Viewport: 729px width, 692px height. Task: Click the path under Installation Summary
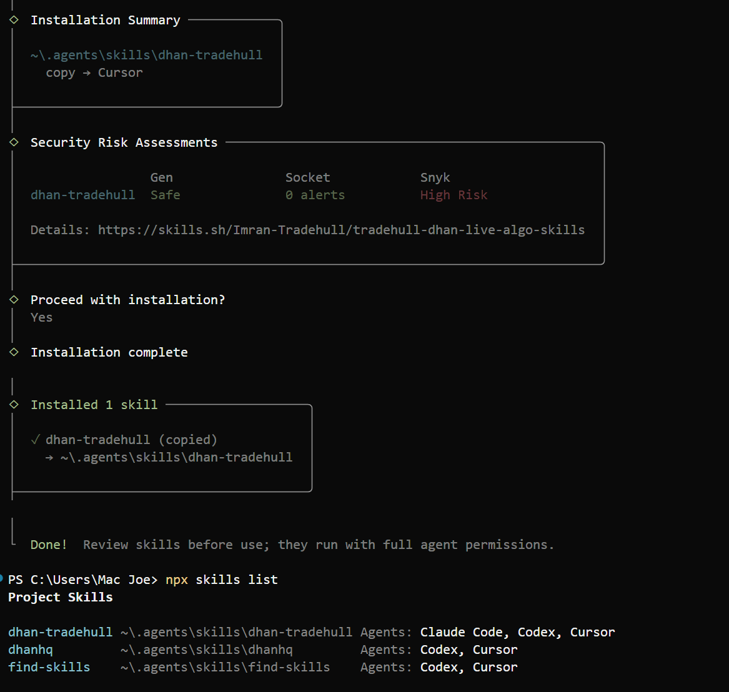146,56
